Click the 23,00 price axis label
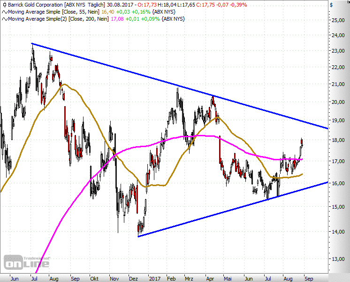350x282 pixels. coord(338,51)
